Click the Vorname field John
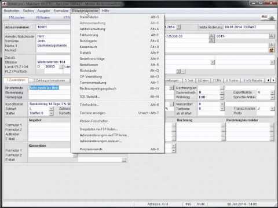The image size is (278, 208). 53,41
